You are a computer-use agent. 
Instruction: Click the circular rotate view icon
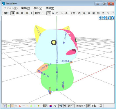(113, 18)
